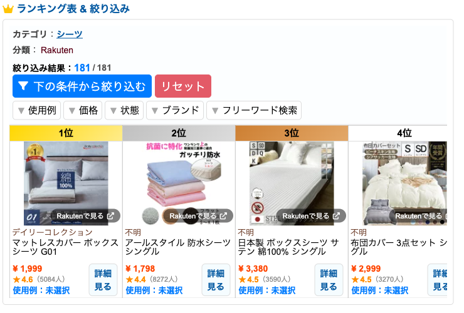Select gray color swatch on 2位 product image

pyautogui.click(x=150, y=216)
